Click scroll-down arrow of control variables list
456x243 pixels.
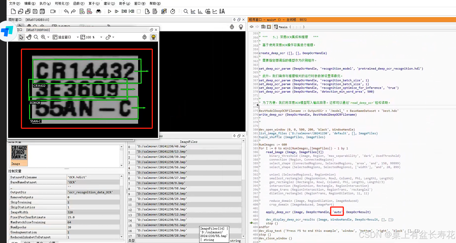121,237
